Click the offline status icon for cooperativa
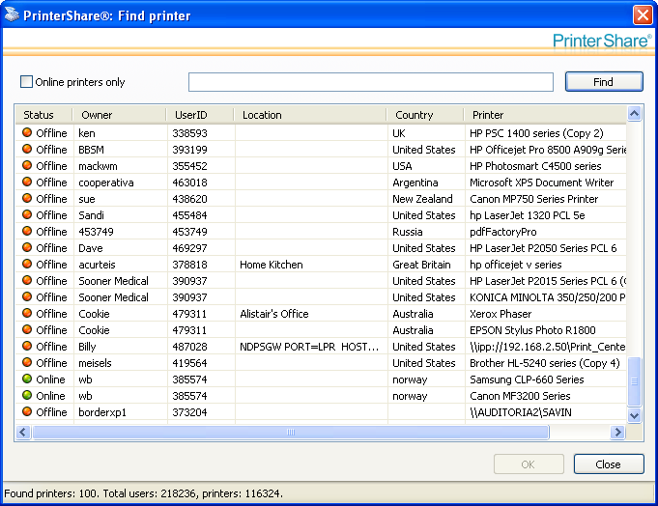The height and width of the screenshot is (506, 658). 27,182
